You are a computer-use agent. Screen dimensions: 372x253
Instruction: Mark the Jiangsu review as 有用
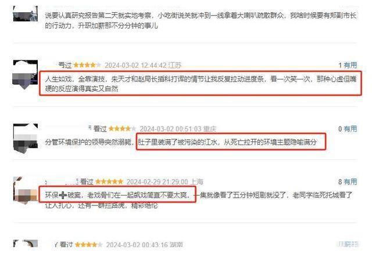(350, 65)
